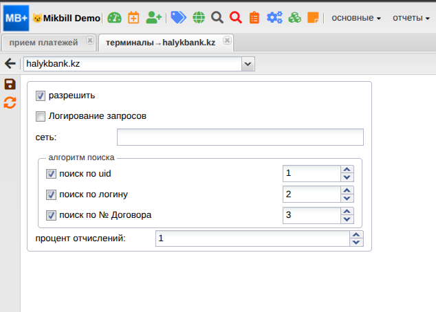The width and height of the screenshot is (436, 312).
Task: Open the blue tags icon
Action: click(x=178, y=17)
